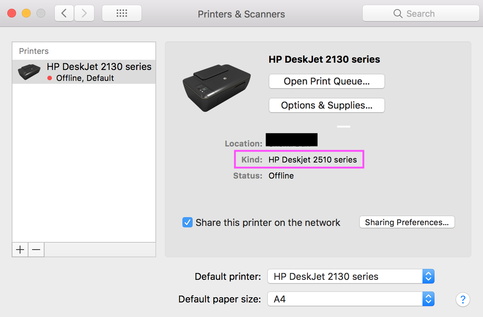Open the Default paper size dropdown

[351, 299]
